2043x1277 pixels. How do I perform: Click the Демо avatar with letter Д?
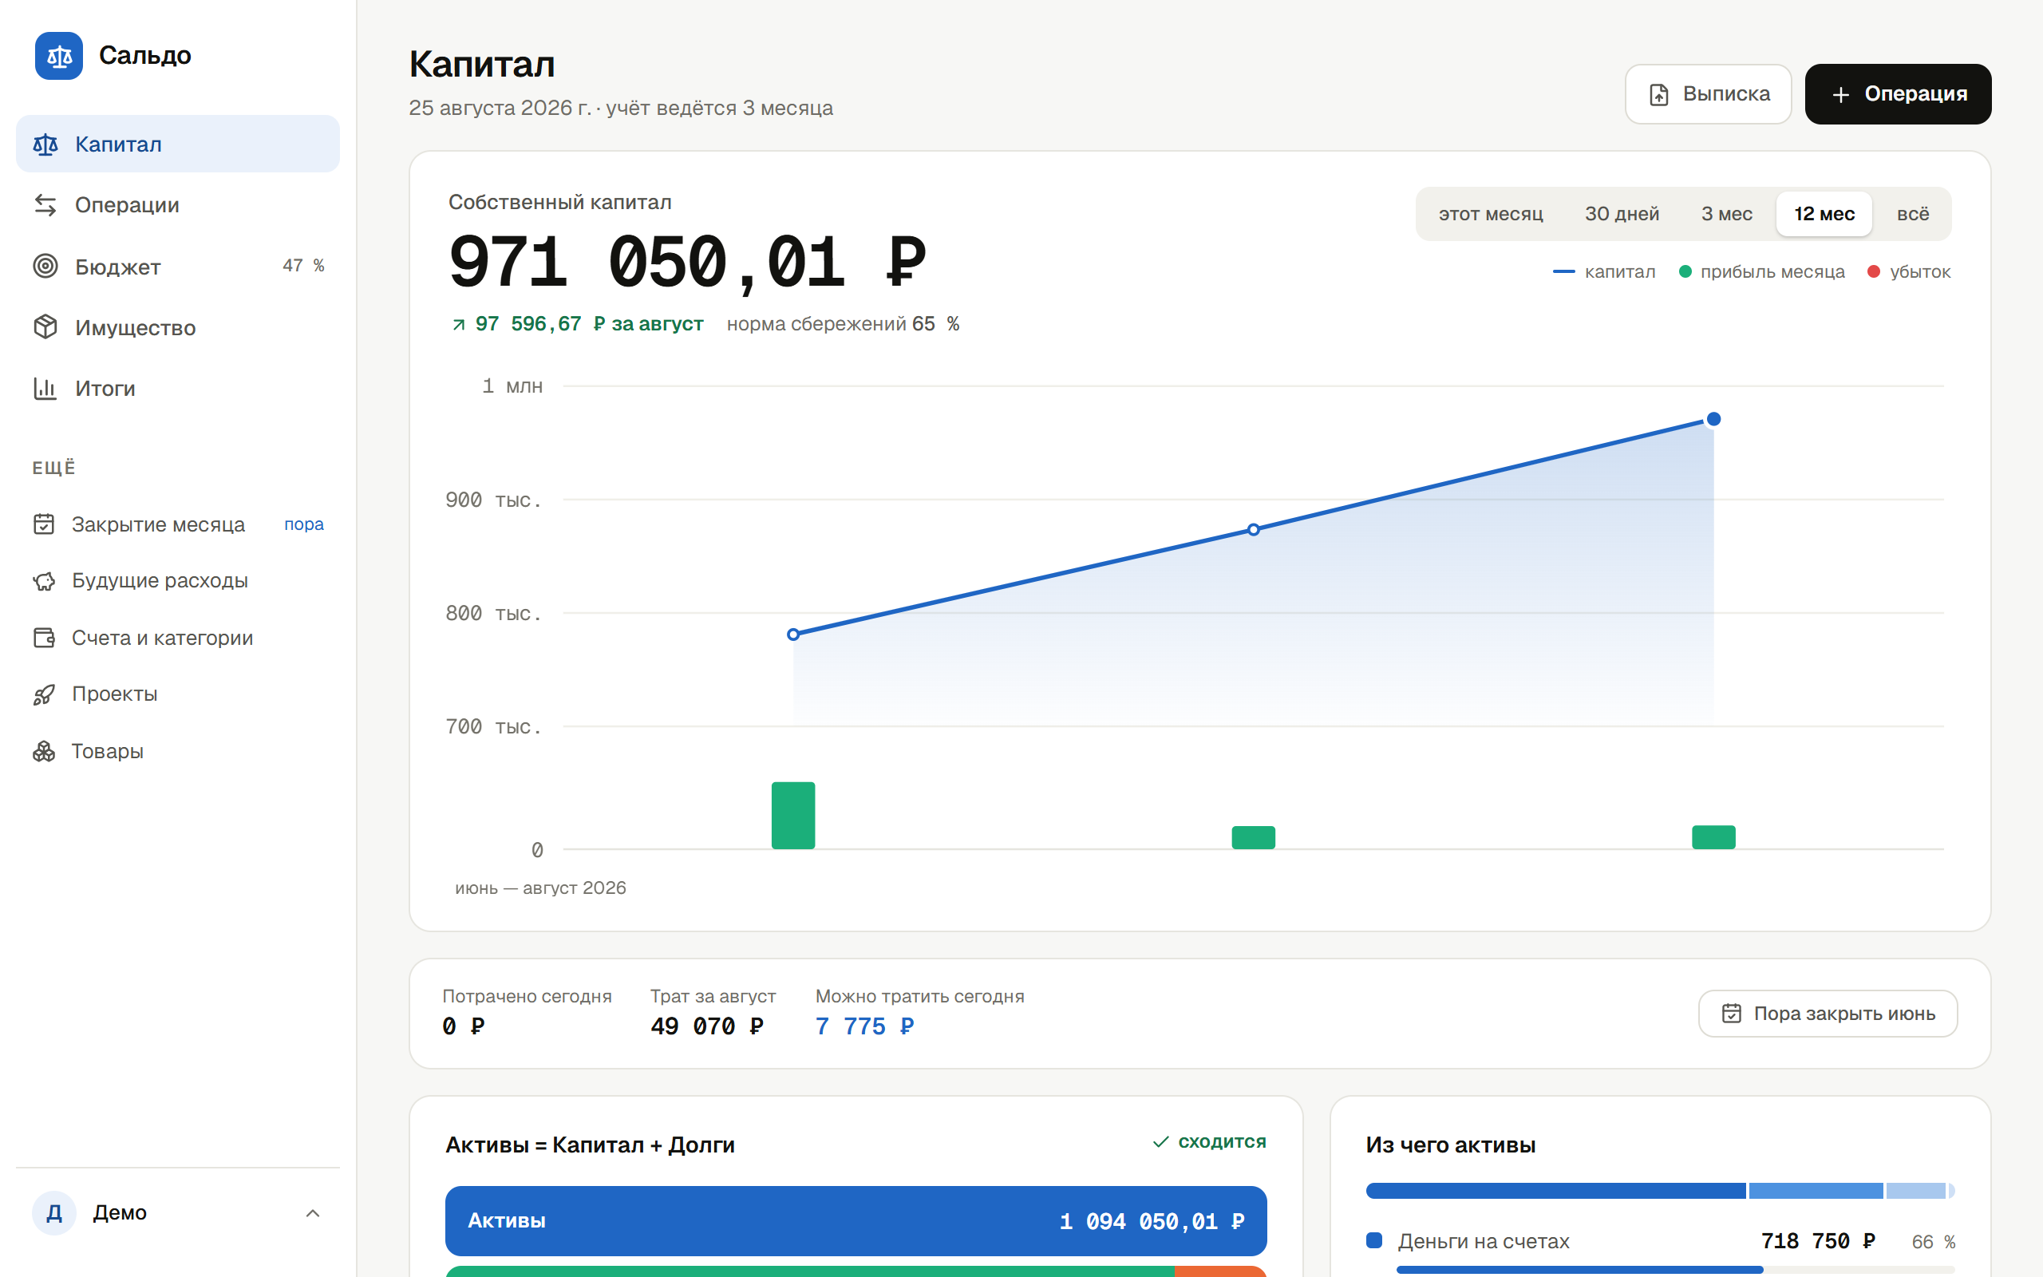(54, 1213)
